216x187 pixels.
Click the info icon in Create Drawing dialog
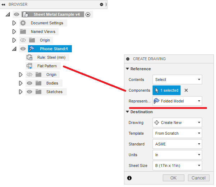129,178
